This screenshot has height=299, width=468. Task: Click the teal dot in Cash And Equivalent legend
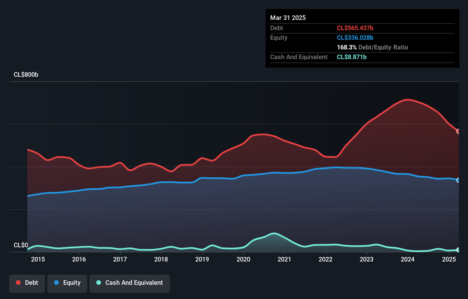[98, 283]
